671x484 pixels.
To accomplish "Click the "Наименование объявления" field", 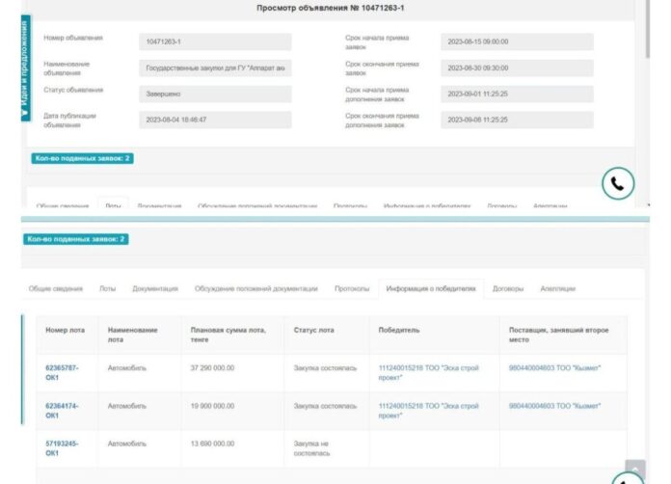I will coord(214,68).
